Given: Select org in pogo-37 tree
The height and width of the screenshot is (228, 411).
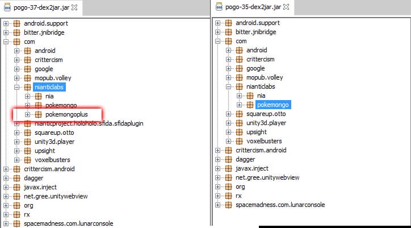Looking at the screenshot, I should [28, 205].
